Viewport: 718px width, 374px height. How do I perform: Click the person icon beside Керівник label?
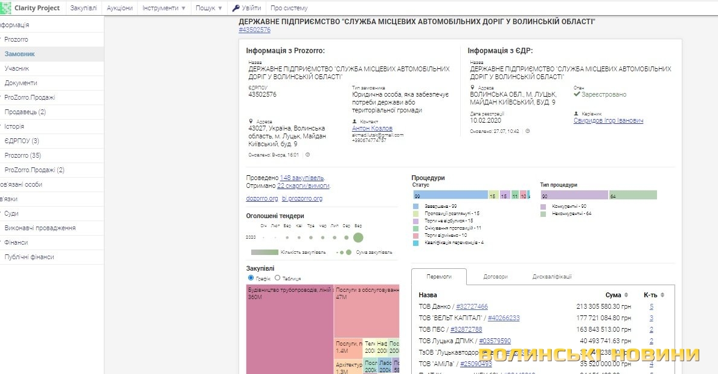click(577, 113)
